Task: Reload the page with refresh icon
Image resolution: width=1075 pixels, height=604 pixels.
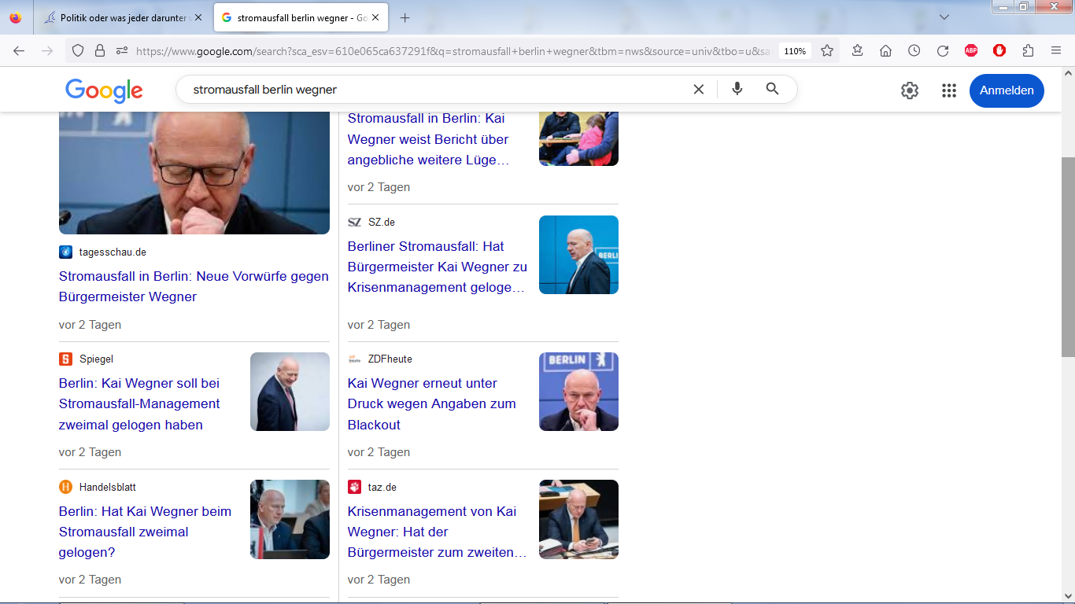Action: click(942, 50)
